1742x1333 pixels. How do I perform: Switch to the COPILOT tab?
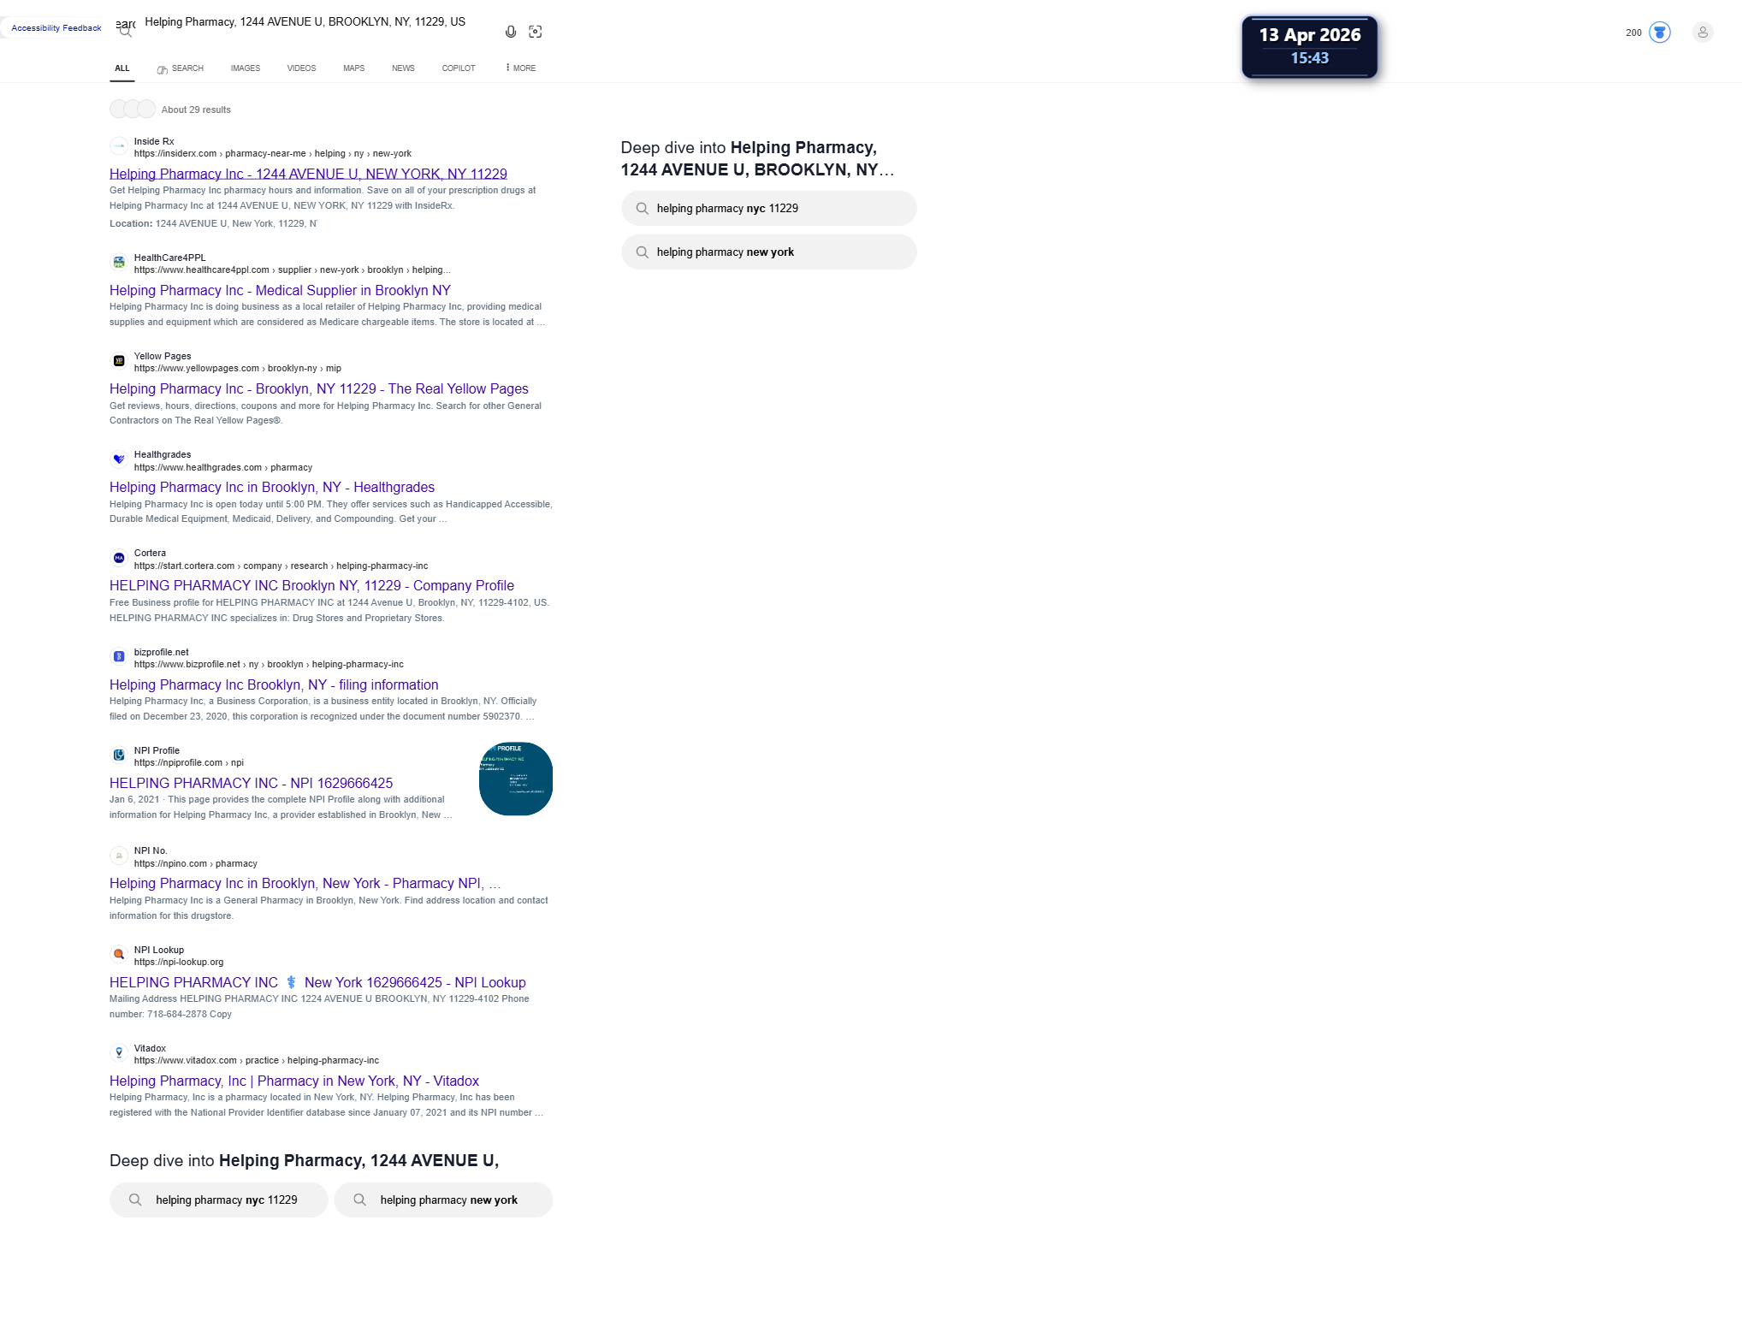(459, 68)
